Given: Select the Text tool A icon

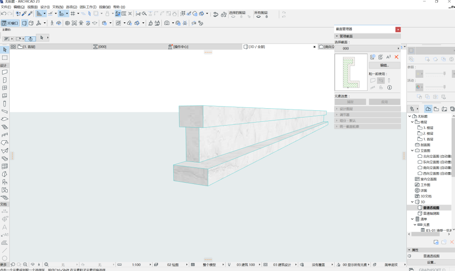Looking at the screenshot, I should coord(5,227).
